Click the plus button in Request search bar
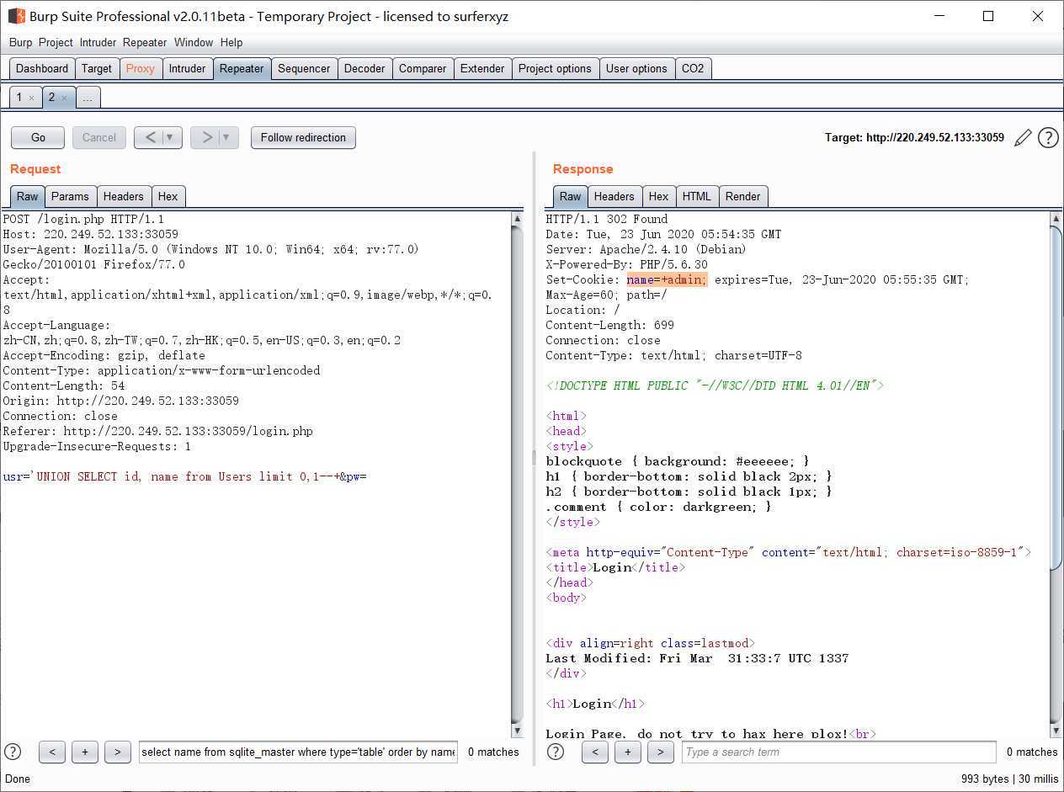1064x792 pixels. tap(85, 752)
